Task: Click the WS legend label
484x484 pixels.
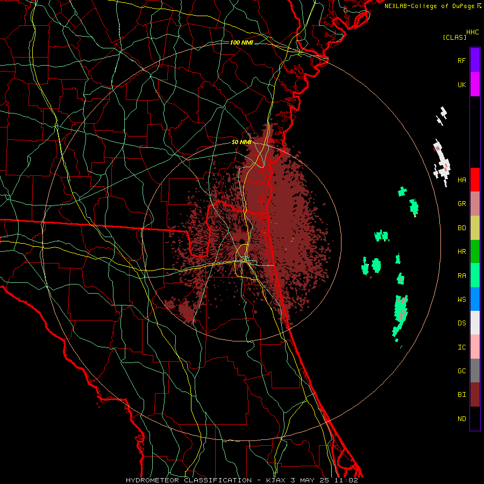Action: click(x=461, y=299)
